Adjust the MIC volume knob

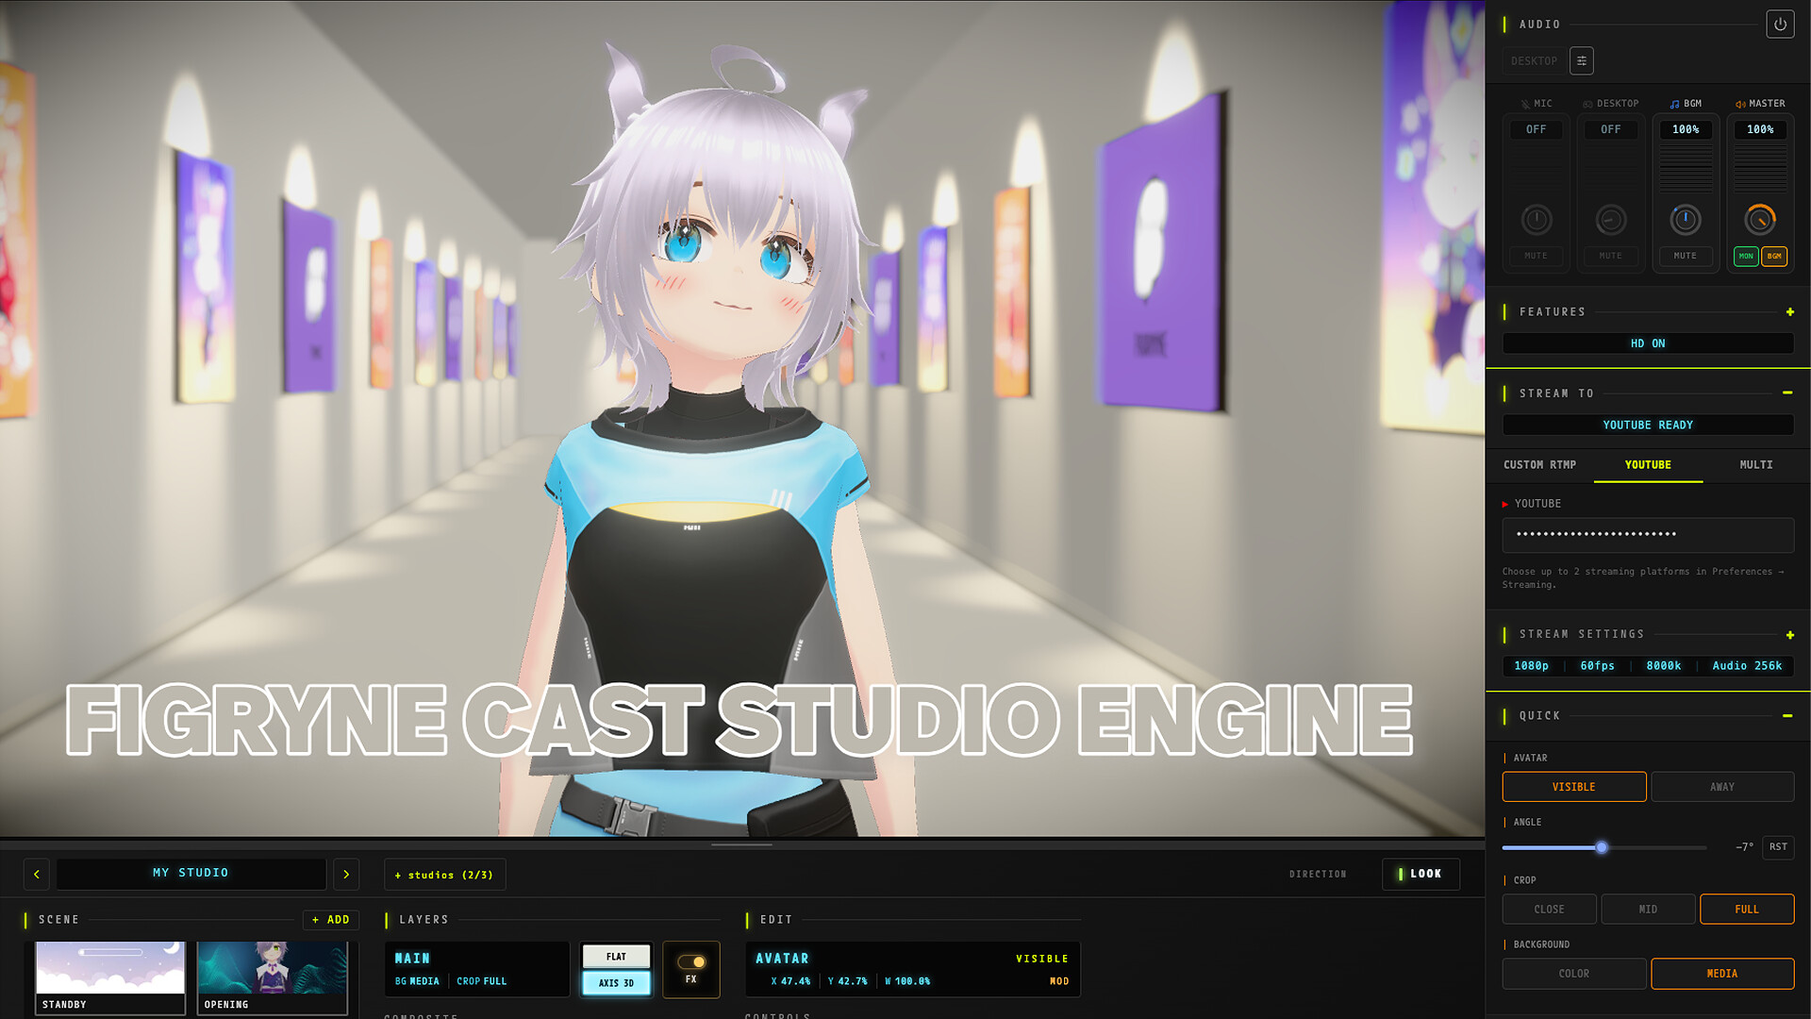(x=1537, y=220)
